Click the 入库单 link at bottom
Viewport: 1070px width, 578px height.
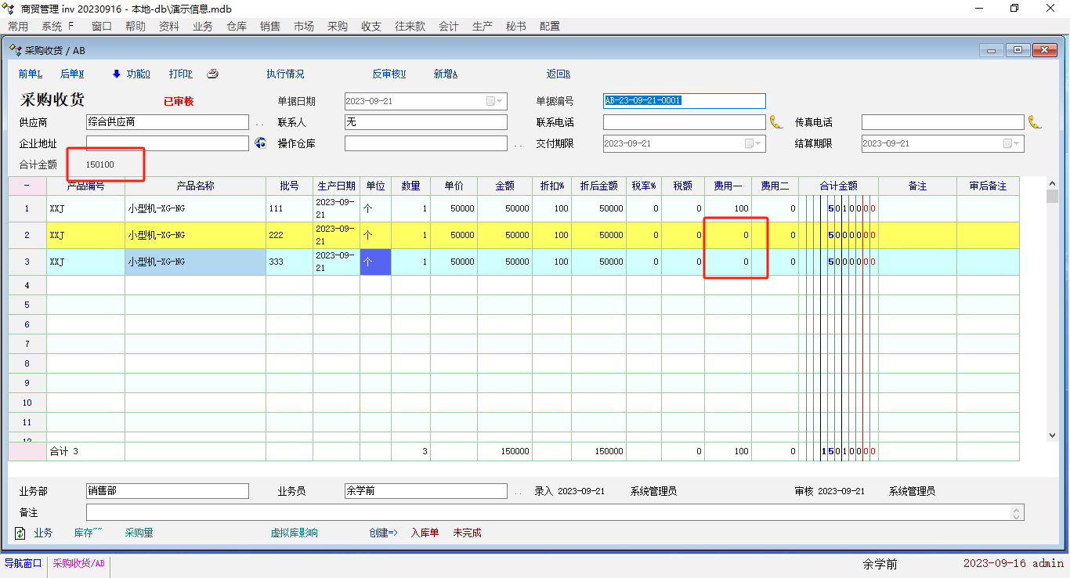pos(425,533)
